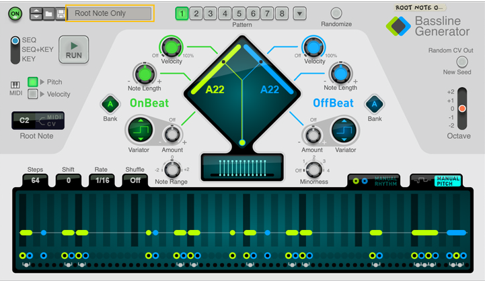The image size is (485, 281).
Task: Enable the MIDI Velocity output button
Action: pos(33,94)
